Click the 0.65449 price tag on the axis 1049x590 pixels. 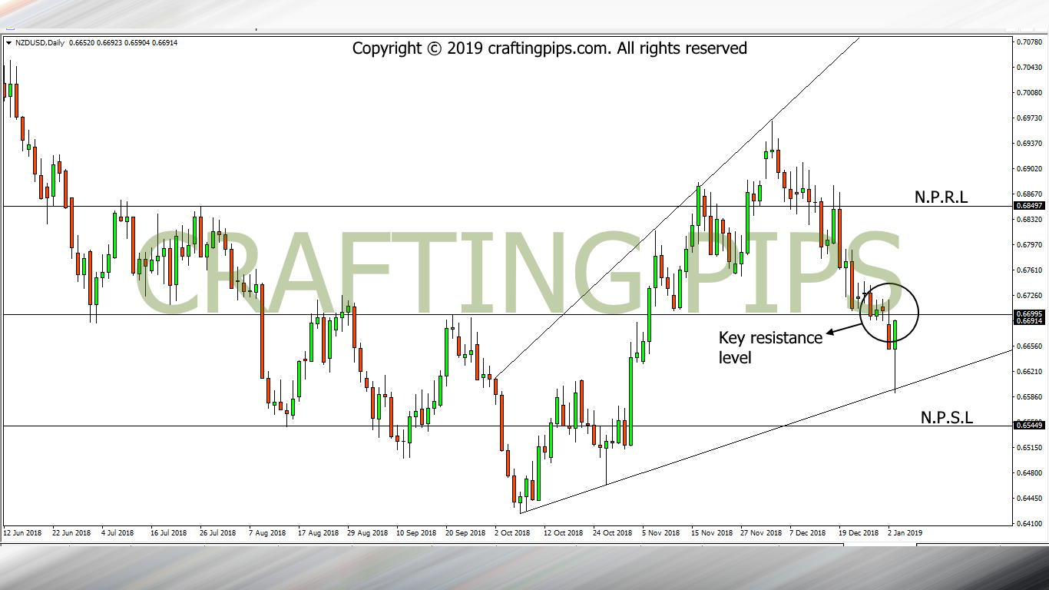point(1028,426)
